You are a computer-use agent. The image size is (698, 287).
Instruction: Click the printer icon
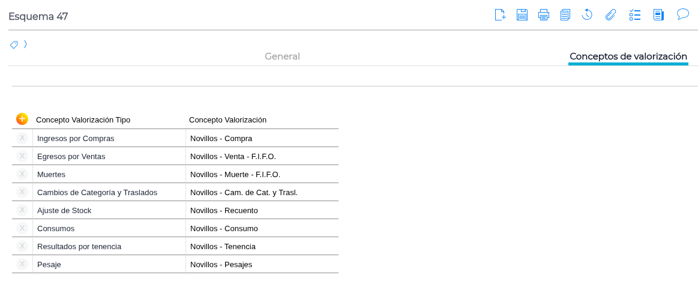[544, 15]
